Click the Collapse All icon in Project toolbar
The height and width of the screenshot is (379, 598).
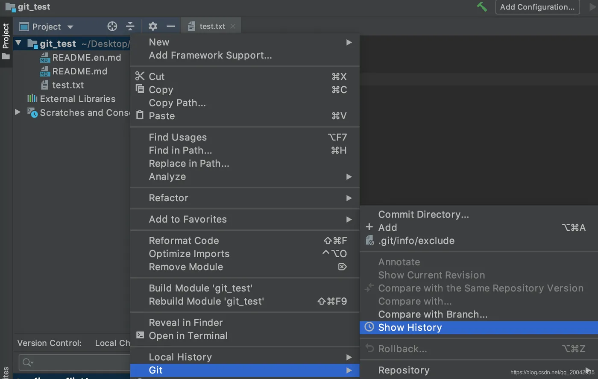tap(130, 26)
